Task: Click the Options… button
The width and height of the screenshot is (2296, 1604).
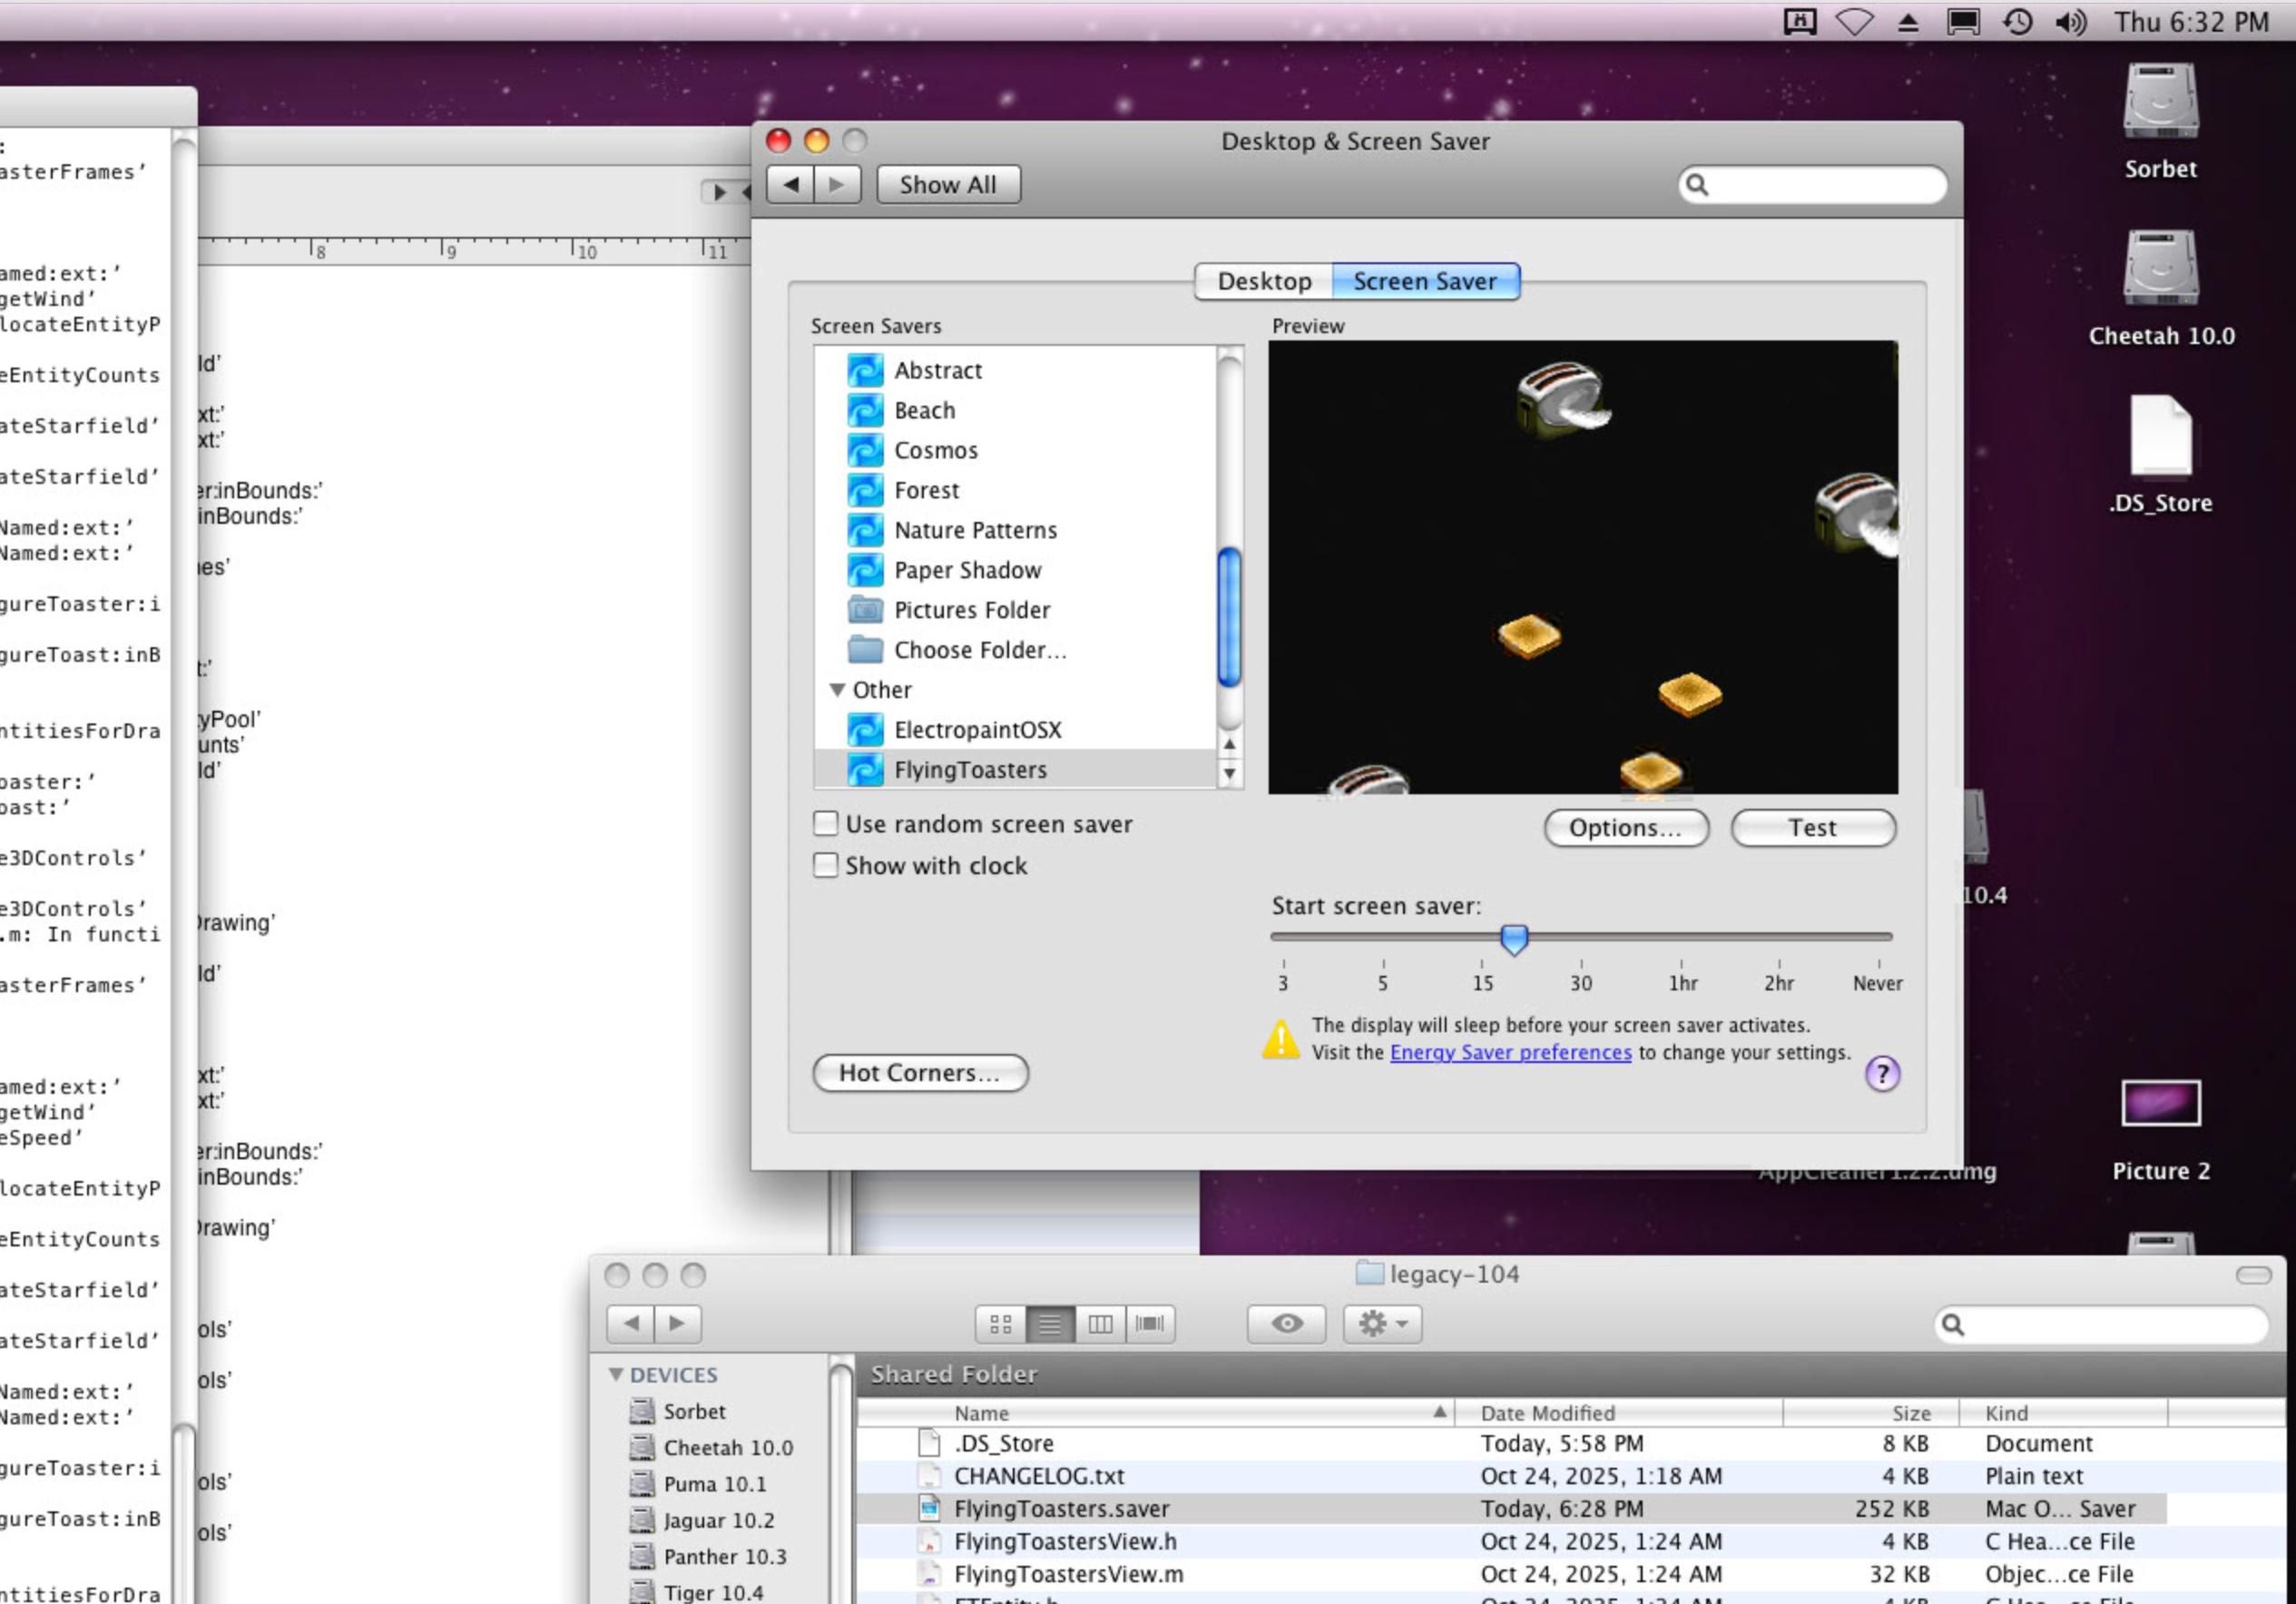Action: pos(1625,828)
